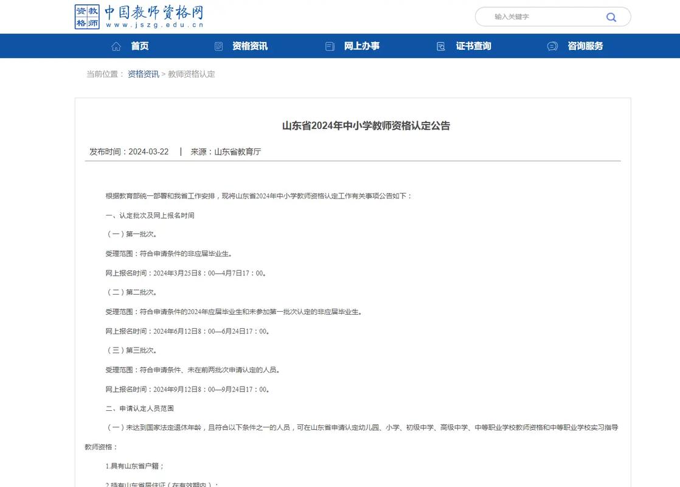The width and height of the screenshot is (680, 487).
Task: Click the certificate search icon beside 证书查询
Action: [x=440, y=46]
